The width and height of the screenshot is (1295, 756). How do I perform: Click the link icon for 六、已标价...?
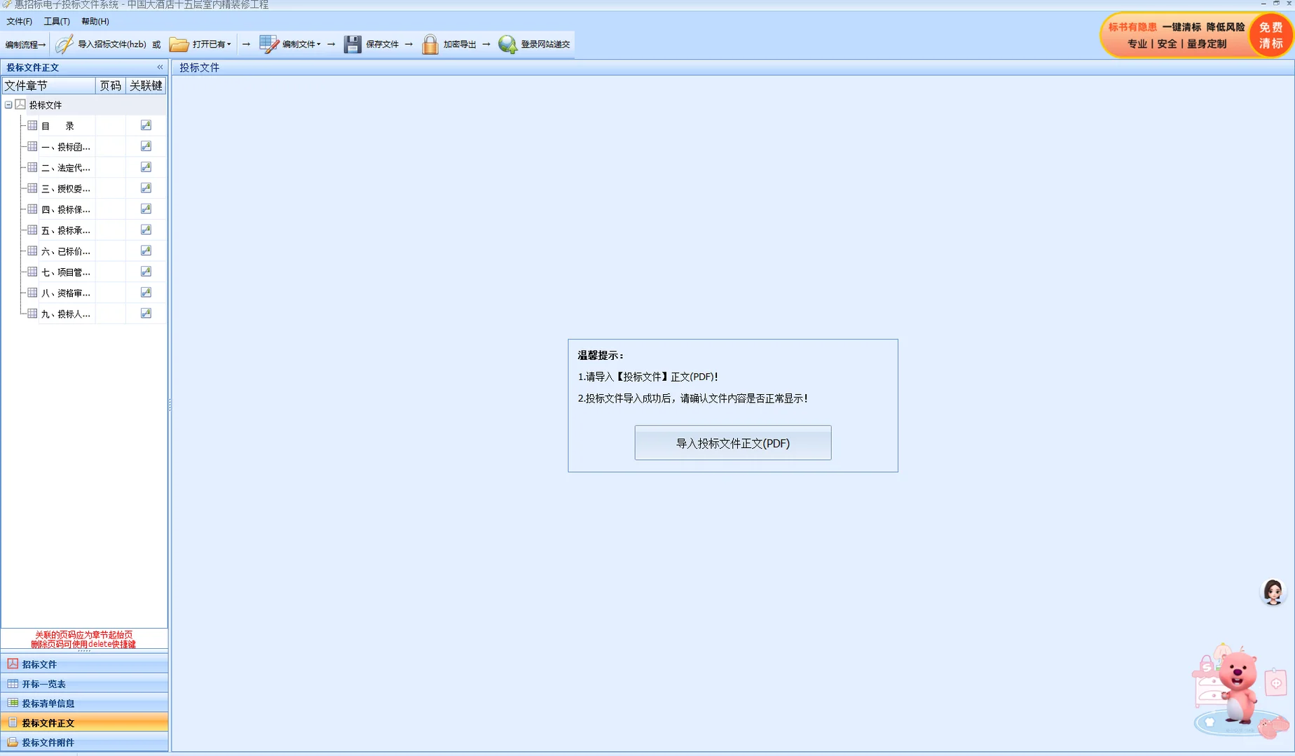(146, 251)
